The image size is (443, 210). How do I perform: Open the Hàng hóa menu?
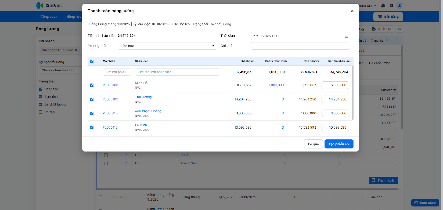[x=74, y=17]
